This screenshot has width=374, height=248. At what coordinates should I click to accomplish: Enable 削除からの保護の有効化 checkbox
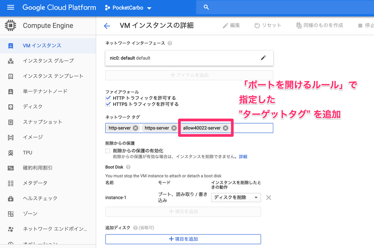(108, 151)
